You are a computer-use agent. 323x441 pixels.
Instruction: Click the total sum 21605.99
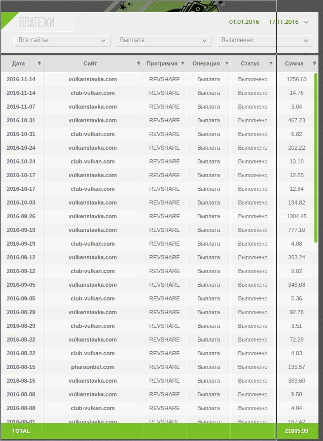(x=297, y=431)
